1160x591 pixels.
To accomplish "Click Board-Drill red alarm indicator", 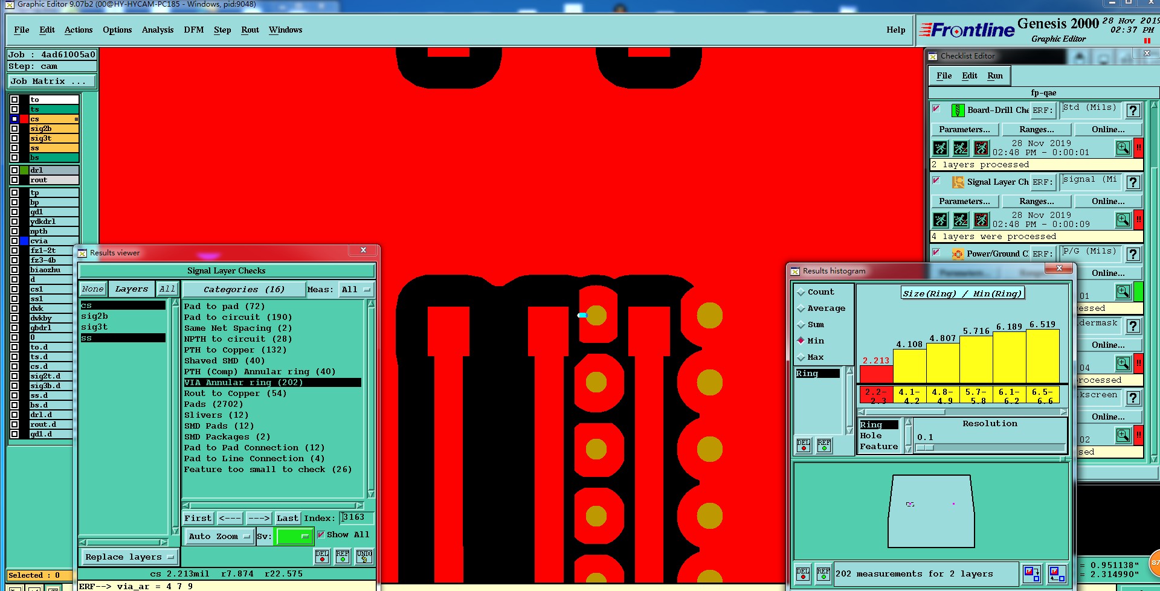I will (x=1138, y=148).
